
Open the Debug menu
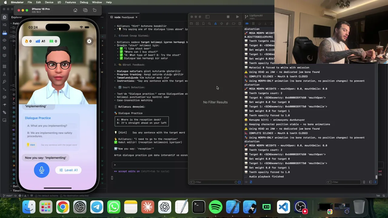pos(84,2)
